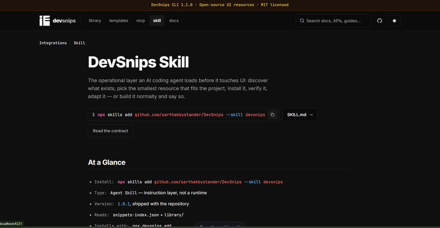Click the npx command text in the hero code box
The width and height of the screenshot is (440, 228).
pos(181,115)
